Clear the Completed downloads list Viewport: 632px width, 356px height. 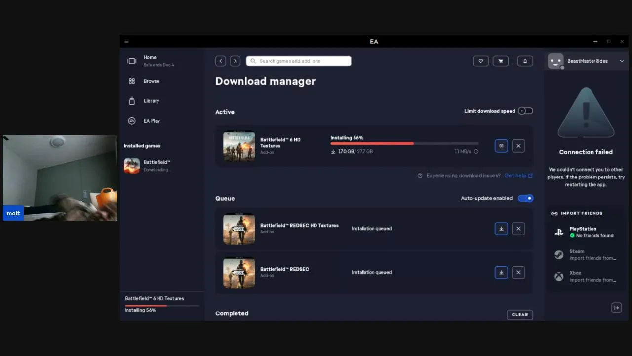coord(520,314)
